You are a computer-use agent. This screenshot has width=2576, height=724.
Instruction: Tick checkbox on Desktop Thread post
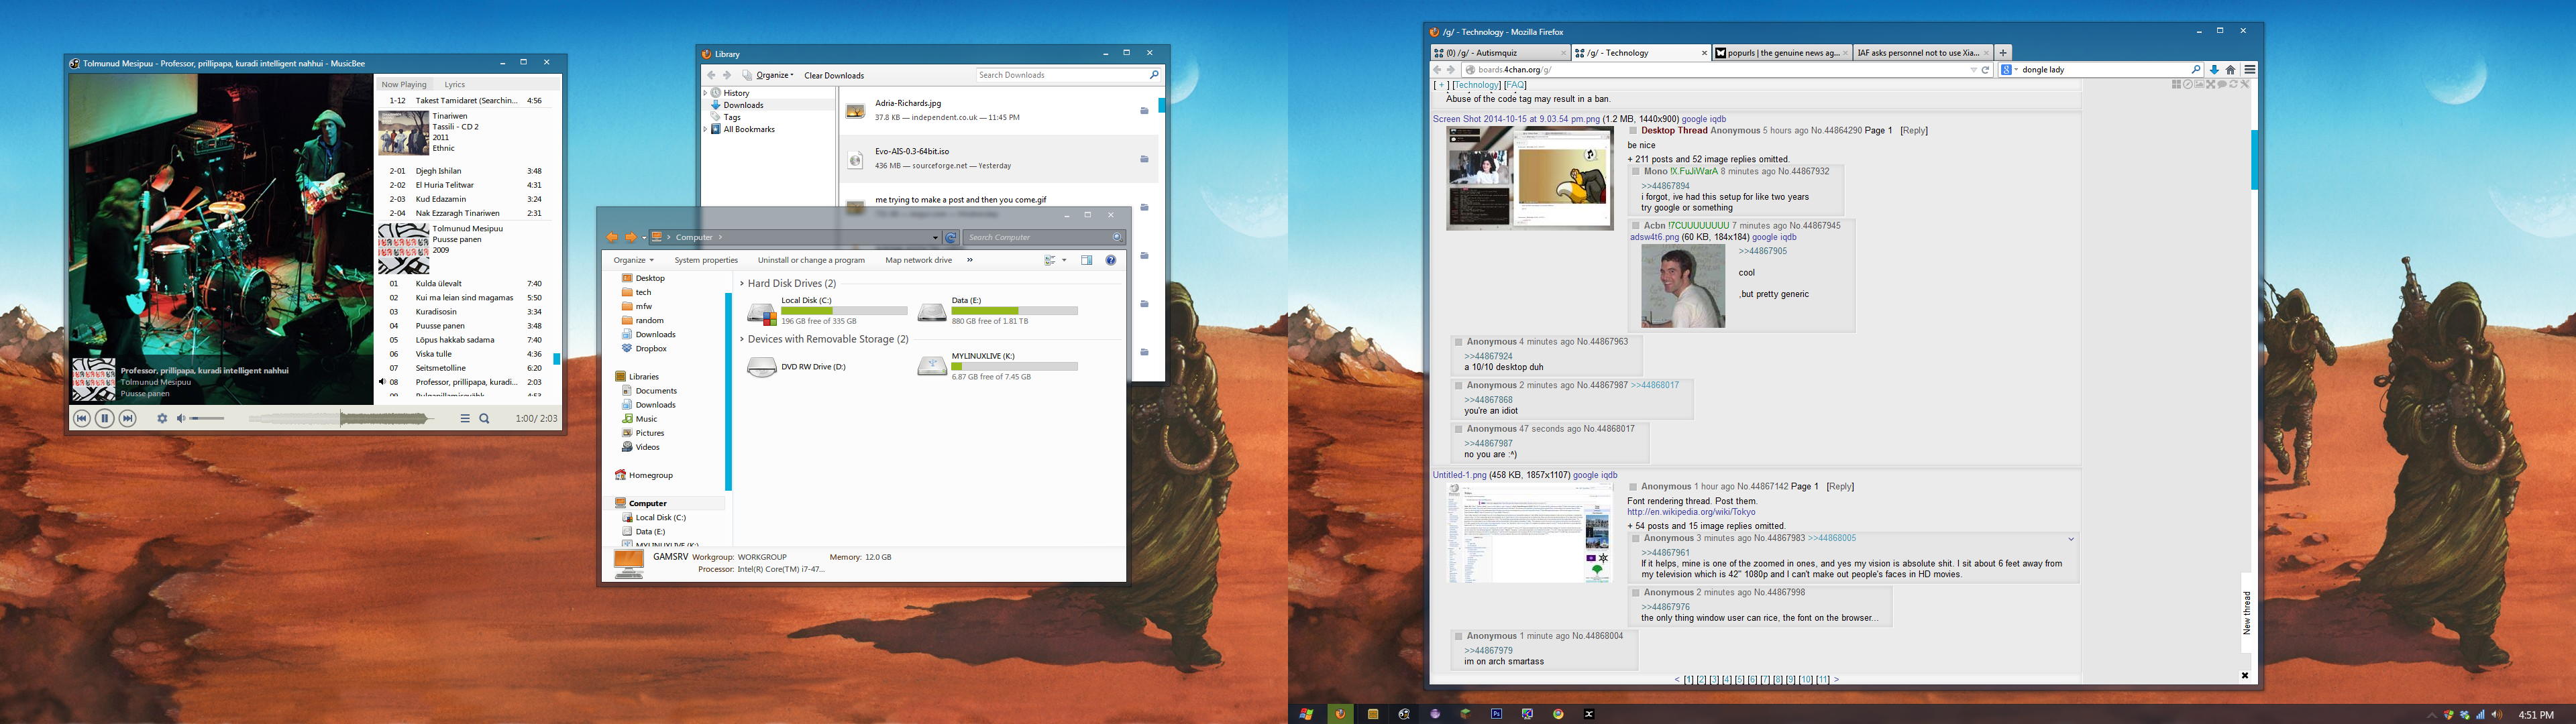tap(1633, 131)
